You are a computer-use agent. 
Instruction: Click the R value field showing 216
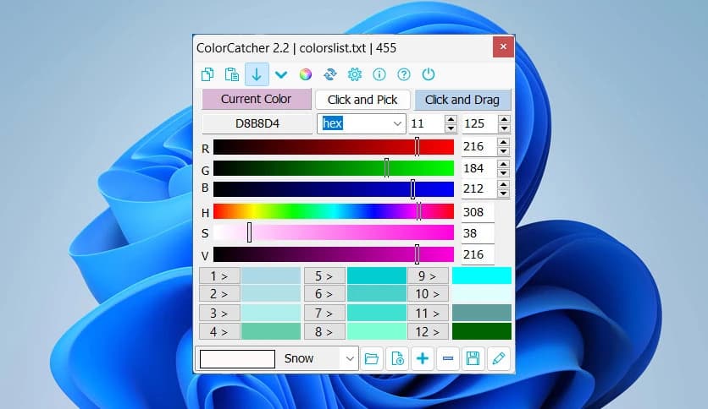tap(478, 147)
